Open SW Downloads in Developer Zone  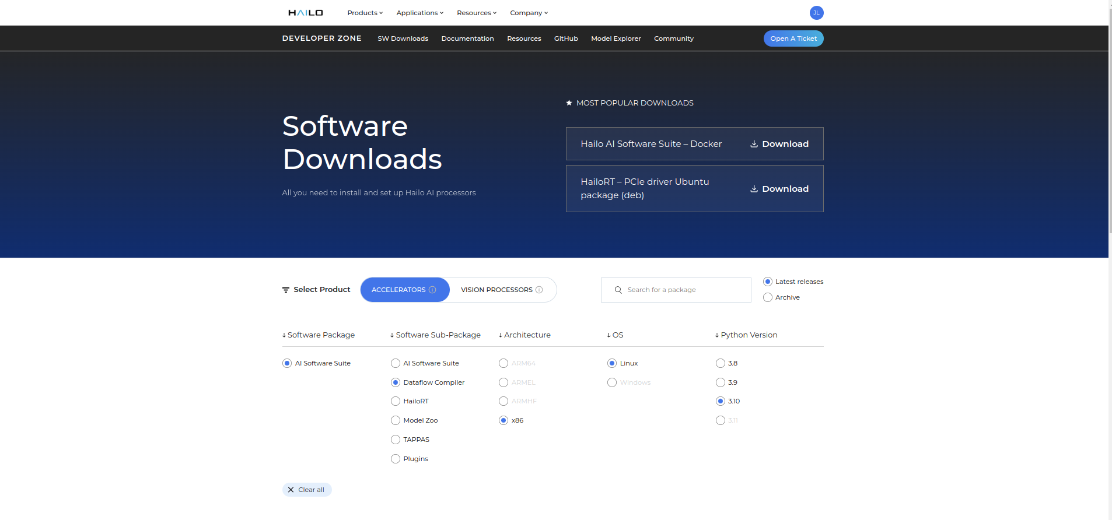[x=403, y=38]
